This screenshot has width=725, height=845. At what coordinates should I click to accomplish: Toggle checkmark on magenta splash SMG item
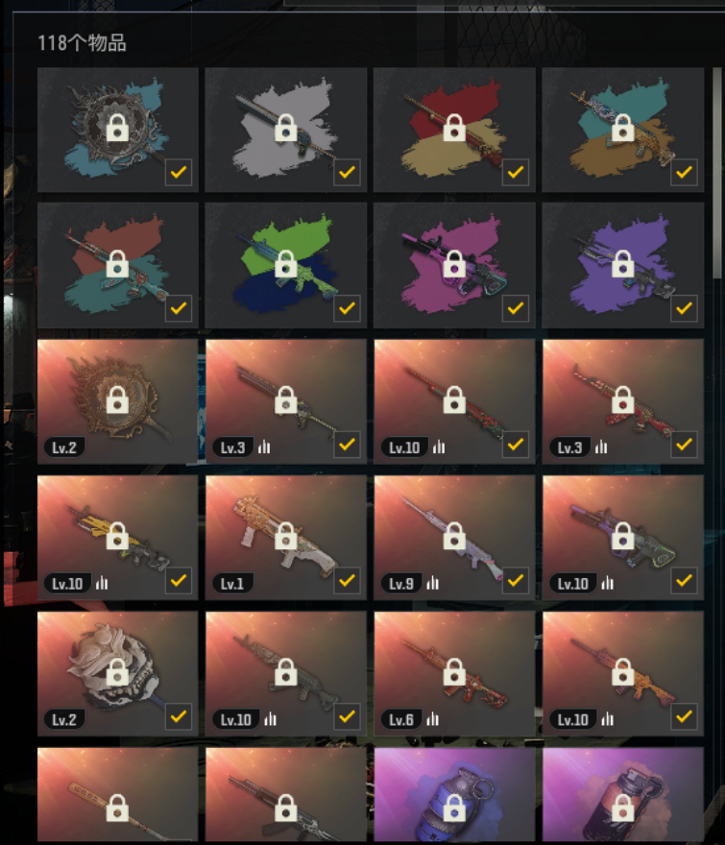click(x=516, y=308)
